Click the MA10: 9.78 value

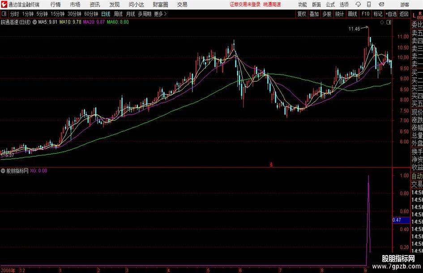pos(70,22)
